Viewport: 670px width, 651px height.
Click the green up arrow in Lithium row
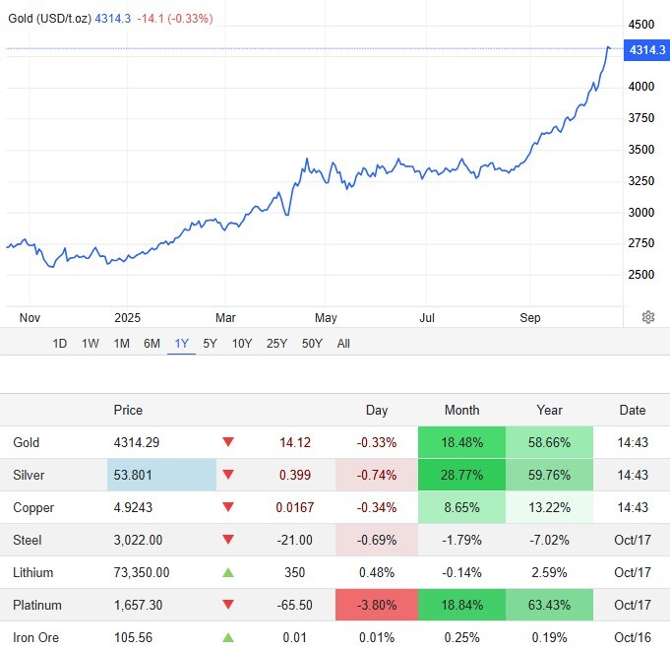pyautogui.click(x=228, y=573)
